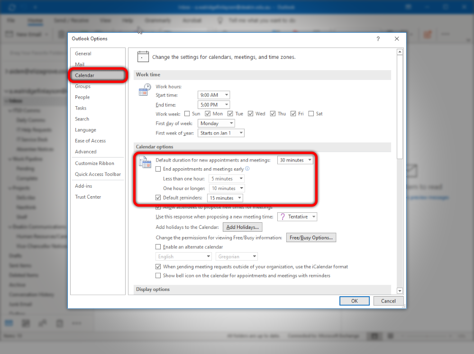This screenshot has height=354, width=474.
Task: Select the Calendar options category
Action: [97, 75]
